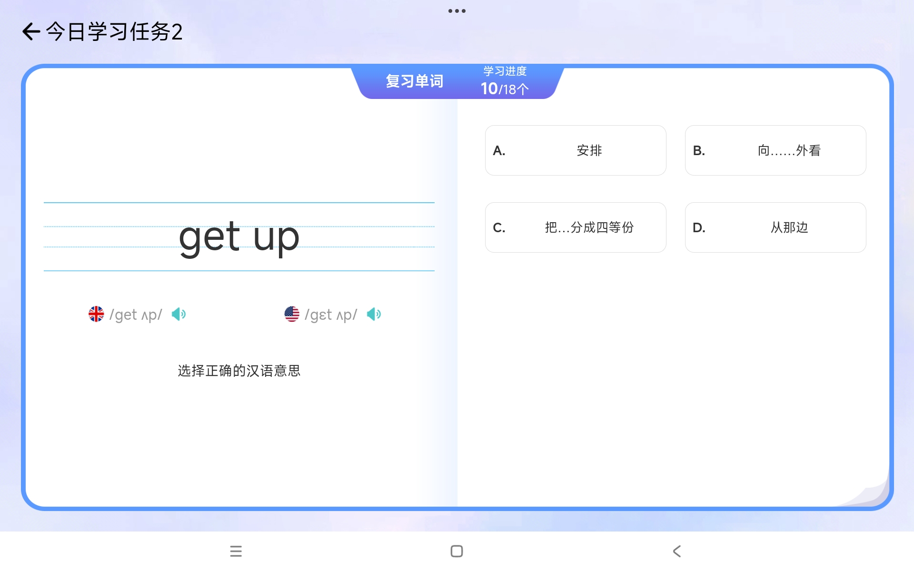
Task: Play the British pronunciation audio
Action: pos(179,314)
